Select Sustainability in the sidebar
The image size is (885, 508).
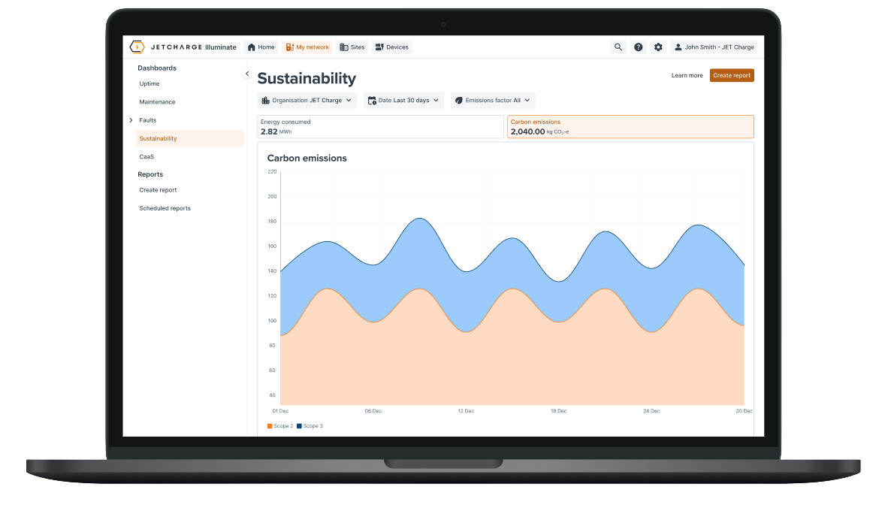click(x=189, y=138)
